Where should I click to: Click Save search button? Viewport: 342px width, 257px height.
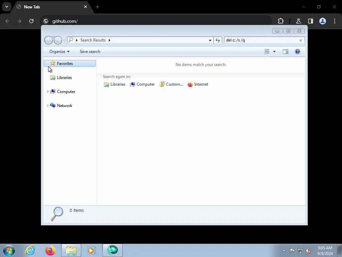click(90, 52)
